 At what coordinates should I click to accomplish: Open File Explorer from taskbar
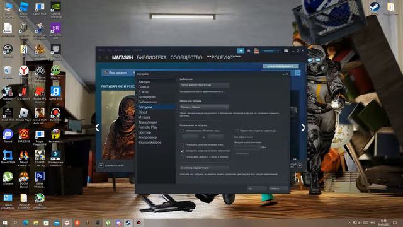pos(36,223)
